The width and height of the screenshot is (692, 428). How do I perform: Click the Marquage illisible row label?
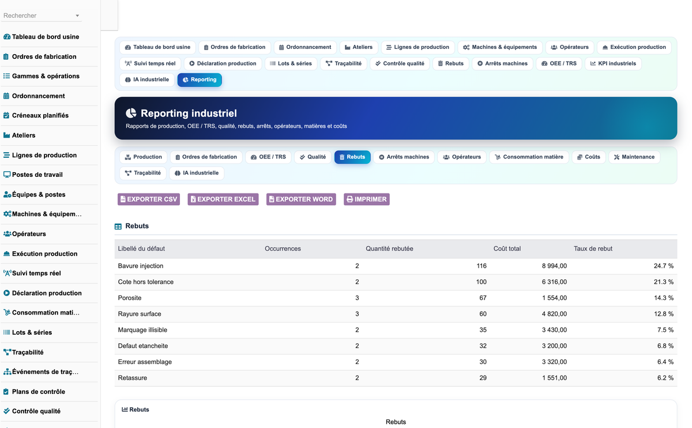coord(142,330)
